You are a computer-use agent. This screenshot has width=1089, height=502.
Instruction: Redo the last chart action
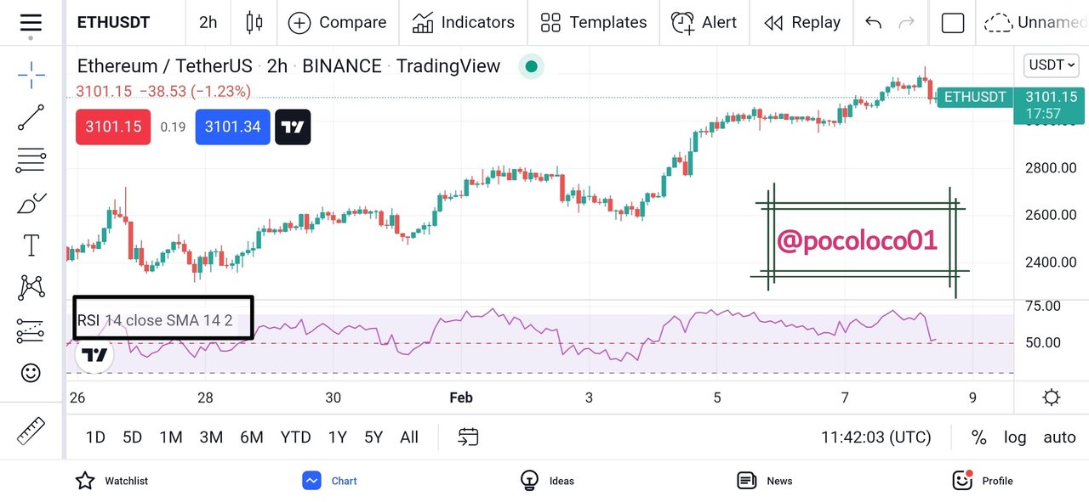tap(907, 23)
